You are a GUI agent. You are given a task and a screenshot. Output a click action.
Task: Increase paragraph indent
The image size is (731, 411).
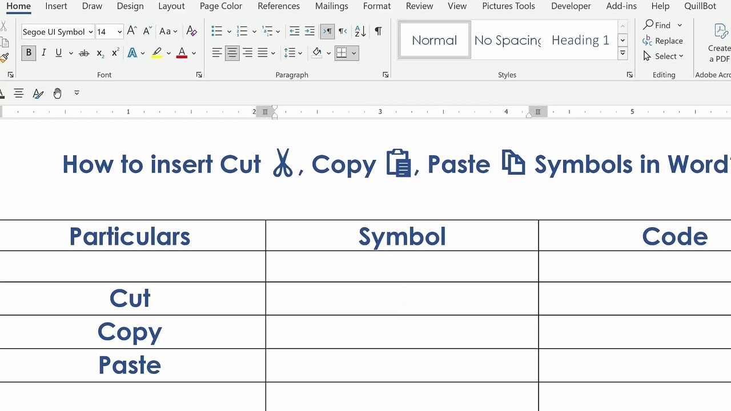(x=310, y=31)
